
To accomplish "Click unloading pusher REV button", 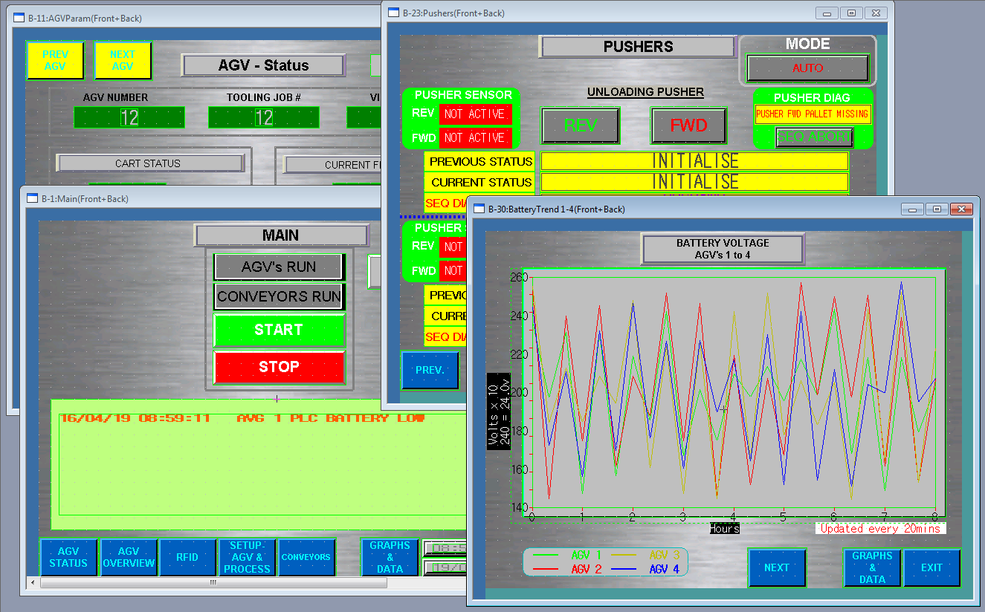I will click(x=581, y=126).
